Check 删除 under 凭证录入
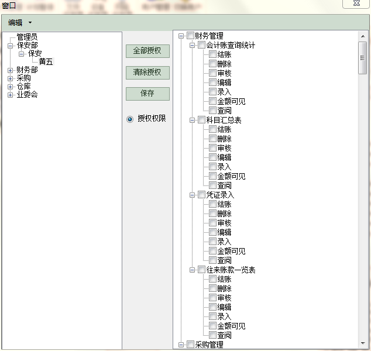This screenshot has height=351, width=371. click(212, 213)
